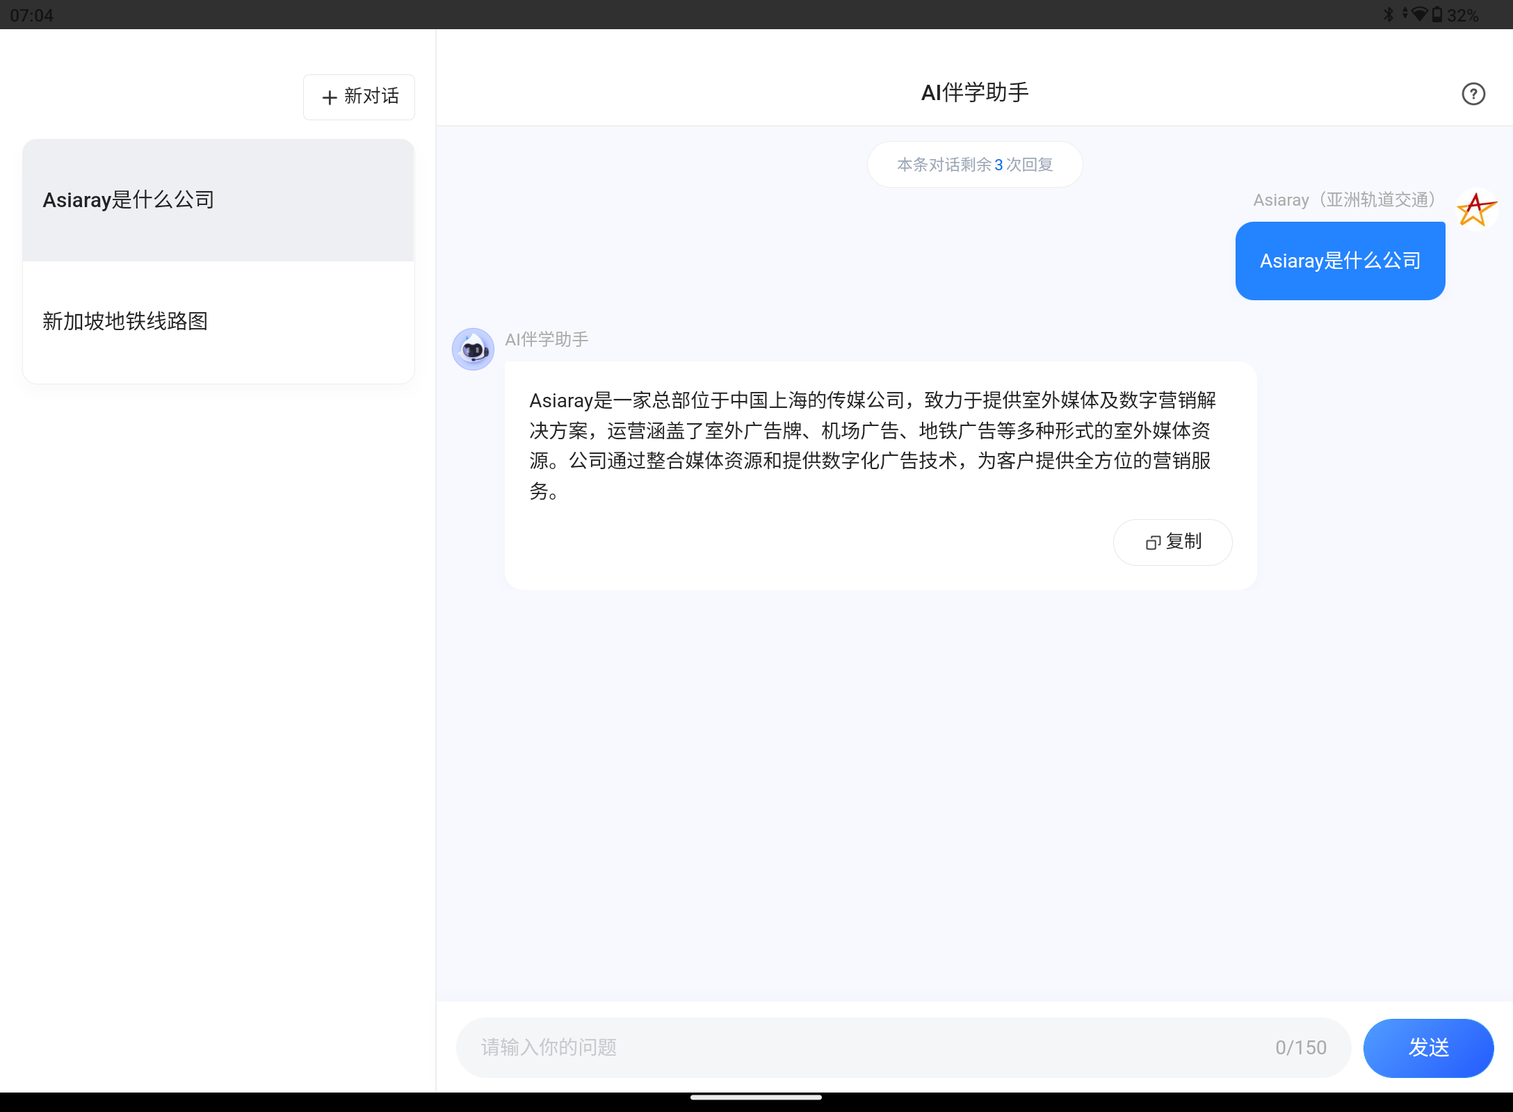Click the AI伴学助手 sender name label
This screenshot has width=1513, height=1112.
(547, 339)
